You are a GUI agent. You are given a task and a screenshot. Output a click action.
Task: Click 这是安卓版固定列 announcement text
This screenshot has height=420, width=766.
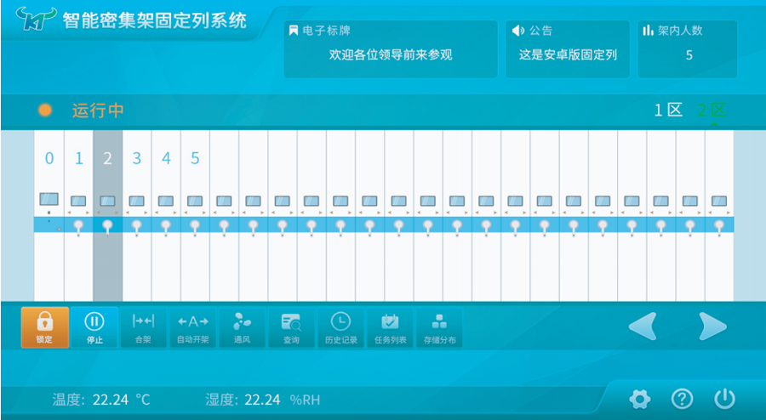569,55
